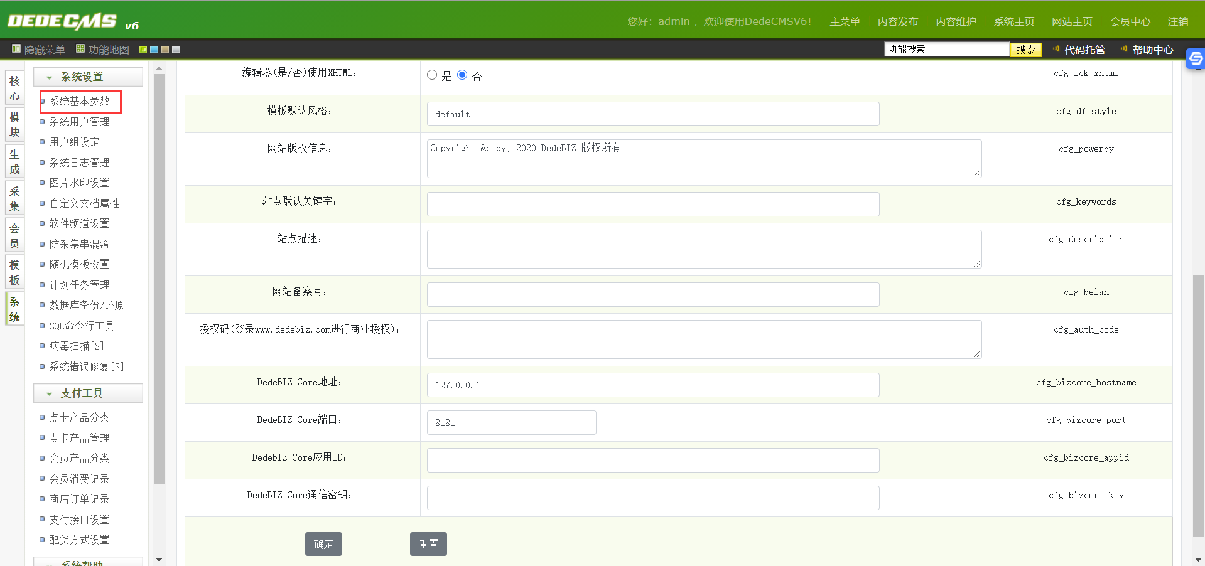Viewport: 1205px width, 566px height.
Task: Click the DedeBIZ Core应用ID input
Action: 653,460
